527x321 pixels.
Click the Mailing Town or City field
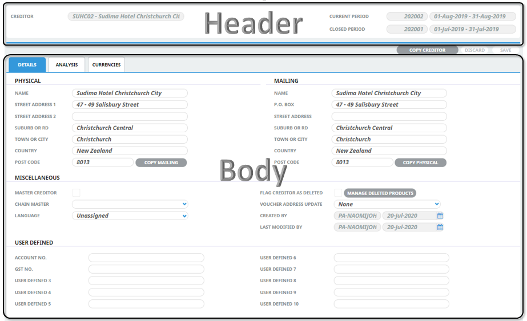coord(389,139)
